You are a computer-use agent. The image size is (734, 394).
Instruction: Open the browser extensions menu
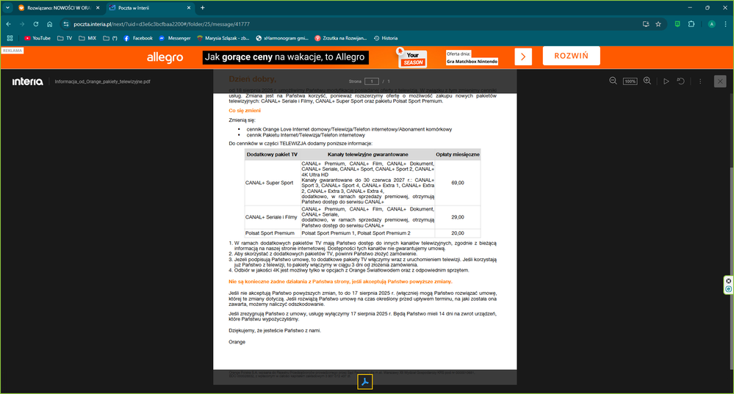691,23
